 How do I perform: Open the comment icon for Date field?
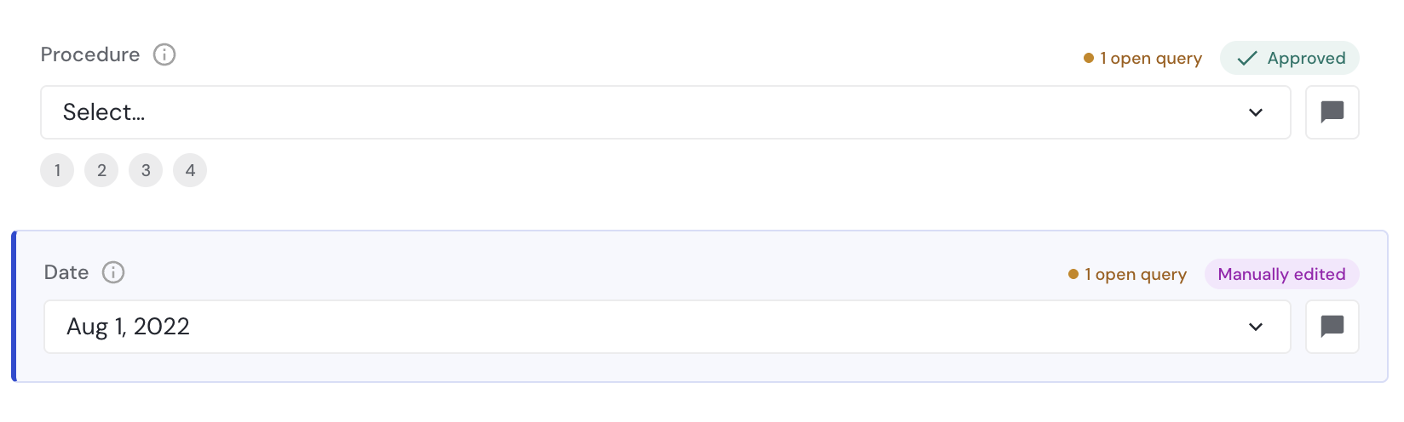pos(1332,327)
